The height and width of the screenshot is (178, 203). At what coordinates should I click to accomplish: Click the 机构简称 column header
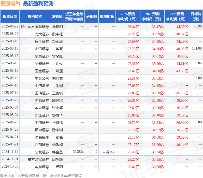click(35, 17)
